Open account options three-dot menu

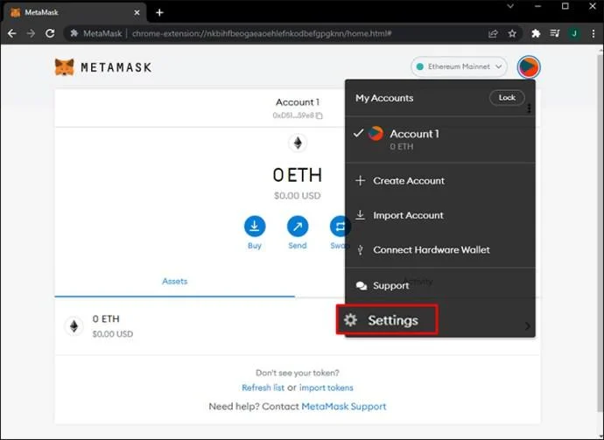pyautogui.click(x=530, y=108)
